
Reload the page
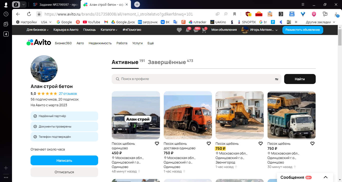click(29, 14)
